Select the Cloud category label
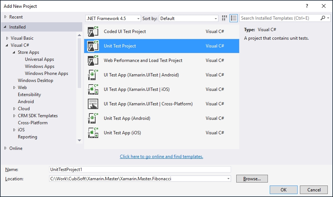Screen dimensions: 333x197 [x=24, y=109]
